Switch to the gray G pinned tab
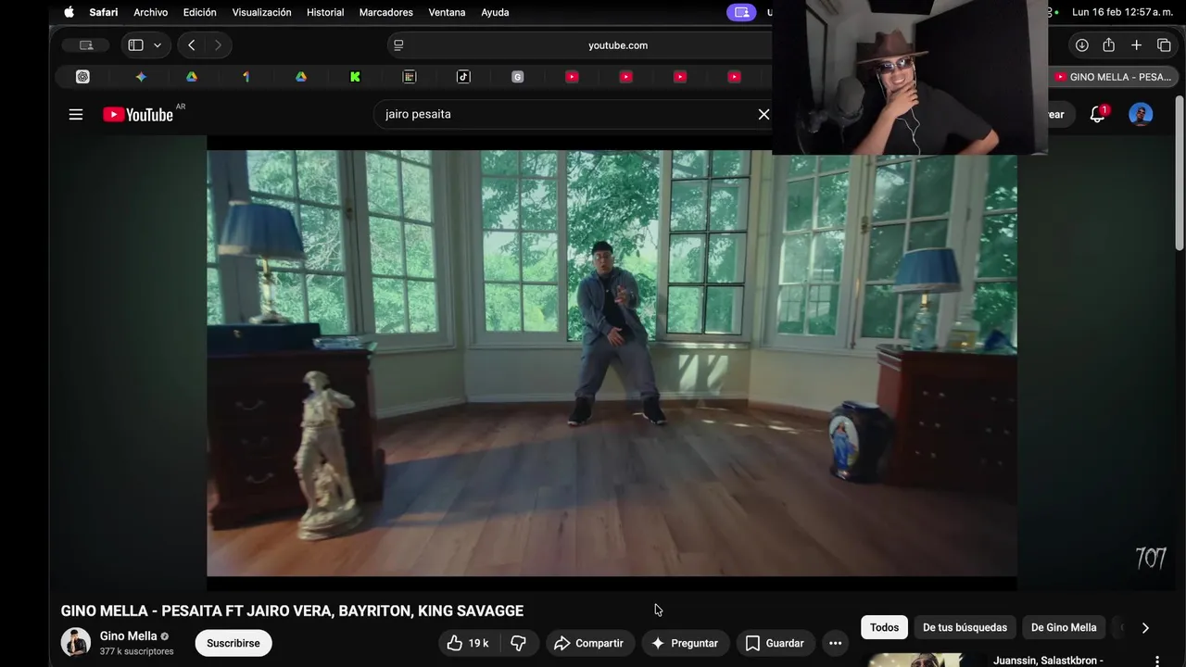This screenshot has height=667, width=1186. click(518, 77)
